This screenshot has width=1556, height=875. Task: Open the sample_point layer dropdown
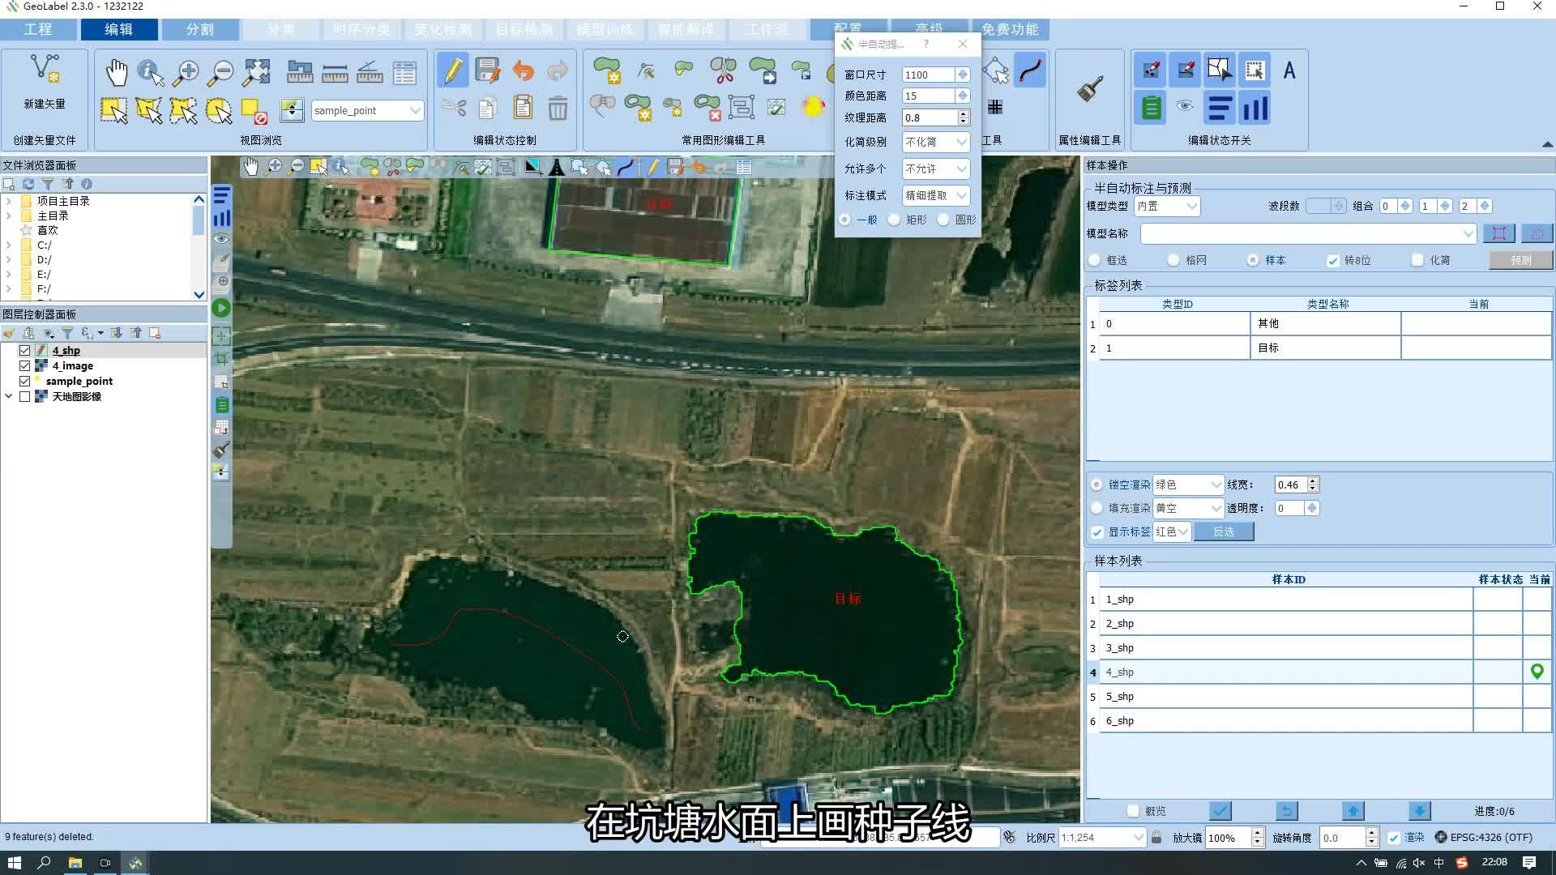415,110
